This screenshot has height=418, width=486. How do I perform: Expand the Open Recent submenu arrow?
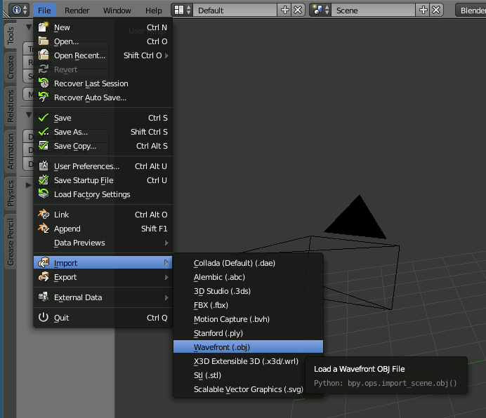pyautogui.click(x=166, y=55)
